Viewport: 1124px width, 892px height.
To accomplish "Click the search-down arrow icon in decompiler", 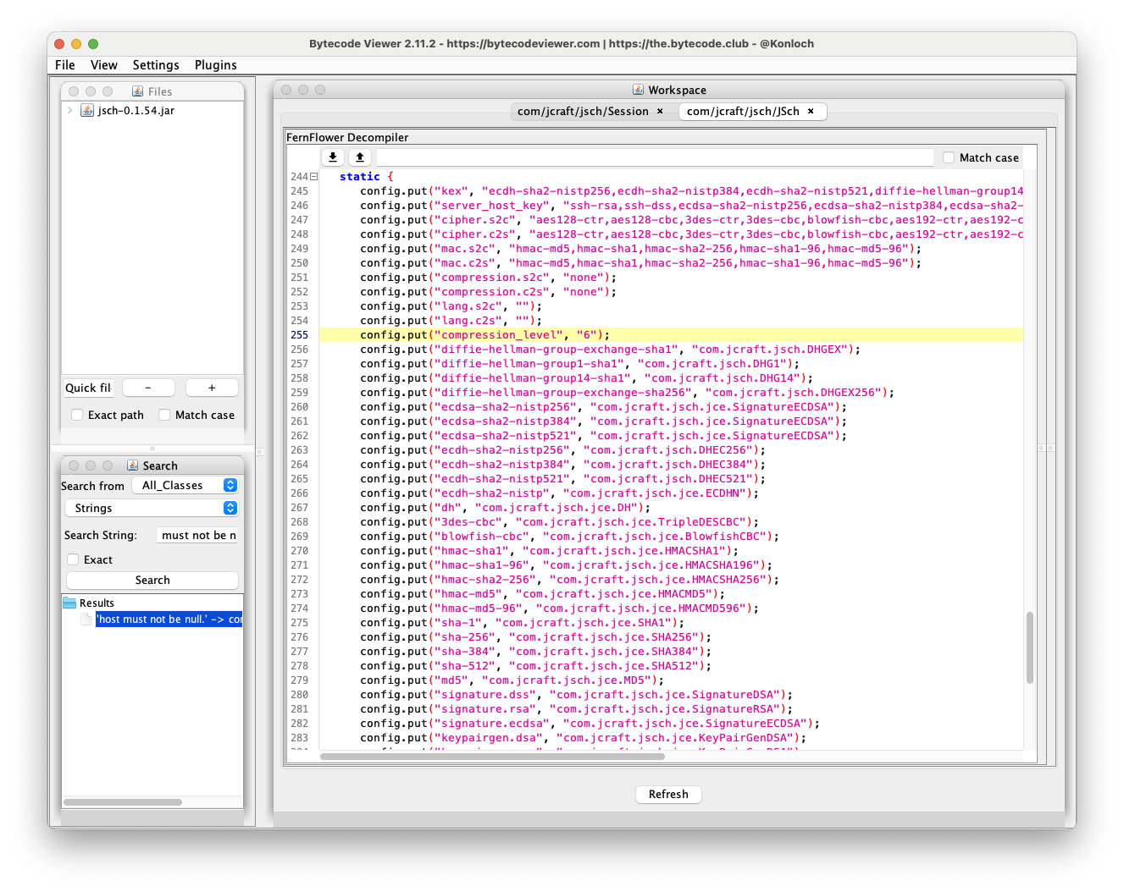I will point(333,157).
